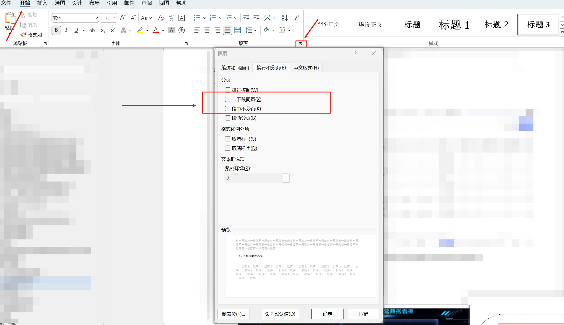Click the strikethrough text icon
The image size is (564, 325).
[92, 31]
